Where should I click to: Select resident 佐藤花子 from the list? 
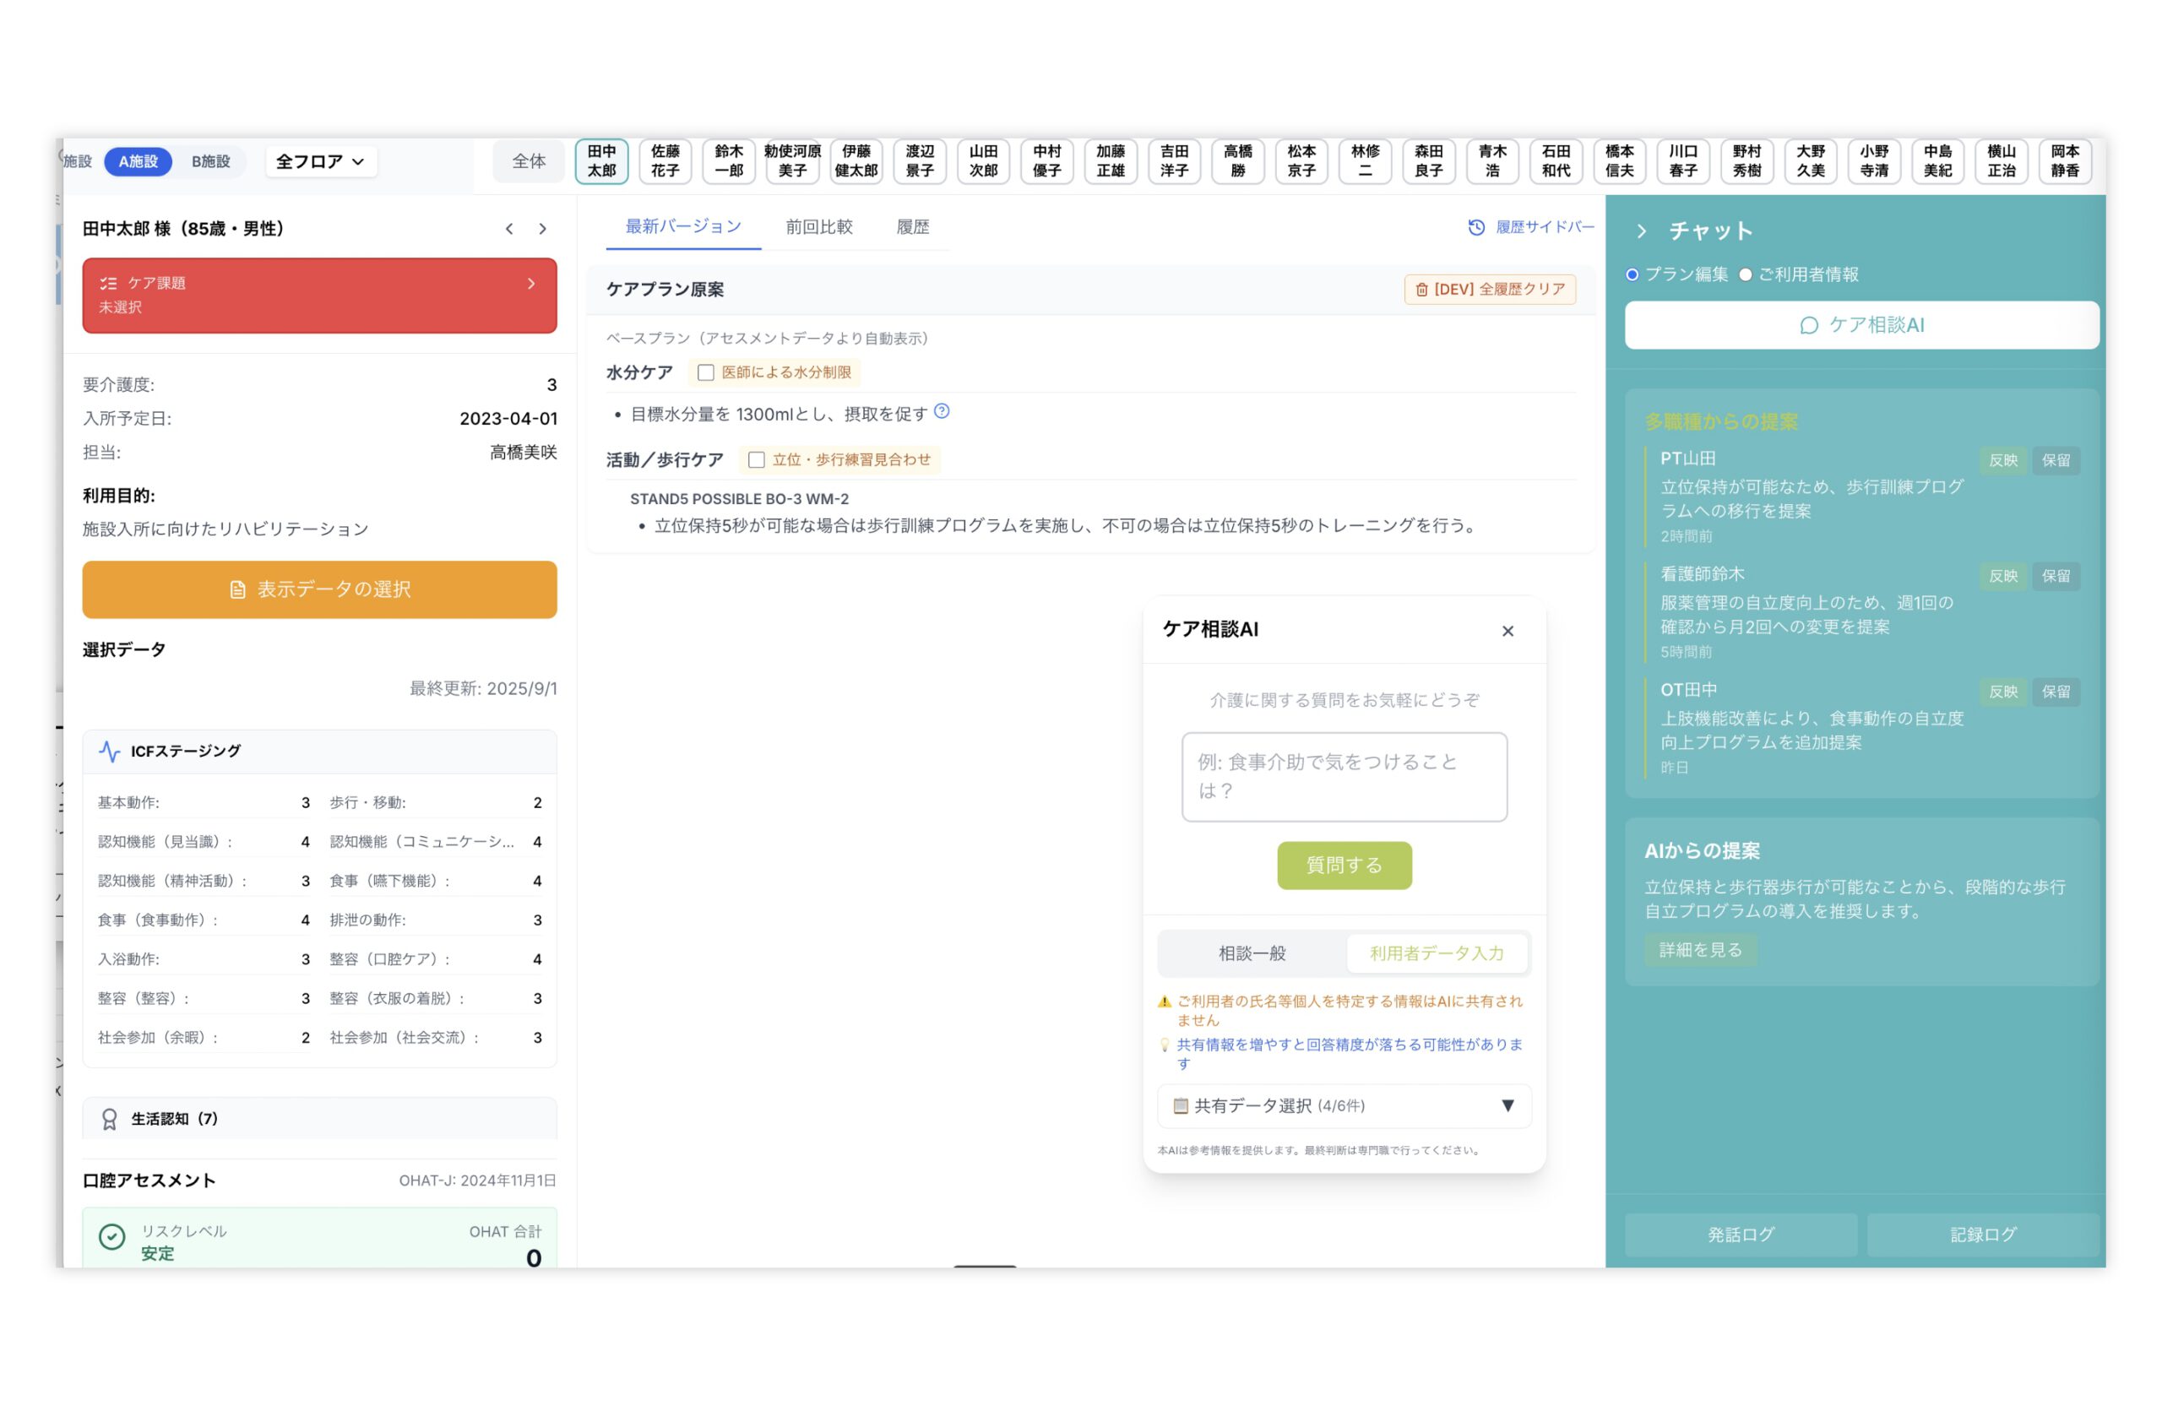pos(665,161)
